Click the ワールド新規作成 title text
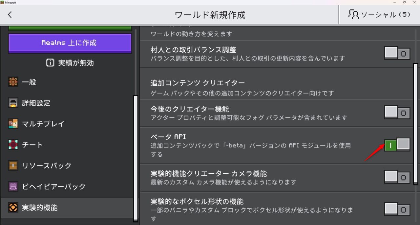This screenshot has width=420, height=225. [210, 15]
